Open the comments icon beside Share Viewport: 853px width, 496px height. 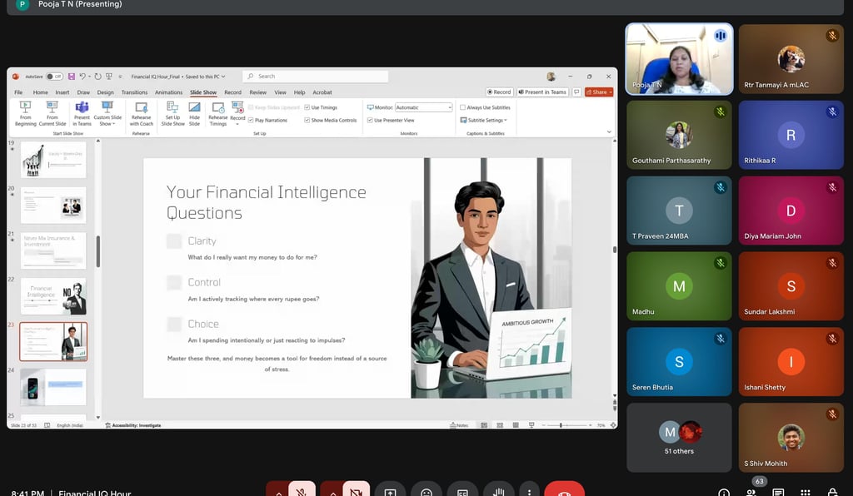click(576, 92)
